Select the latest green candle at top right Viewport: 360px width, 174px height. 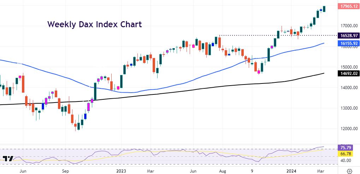(x=324, y=9)
